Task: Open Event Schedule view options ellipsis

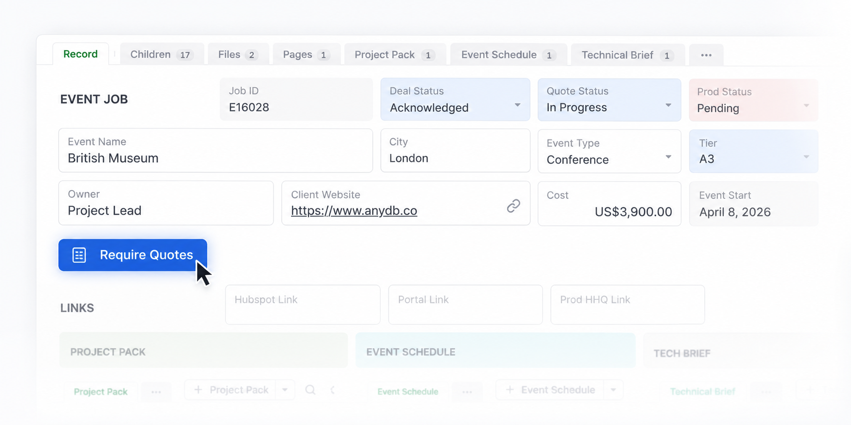Action: click(x=467, y=392)
